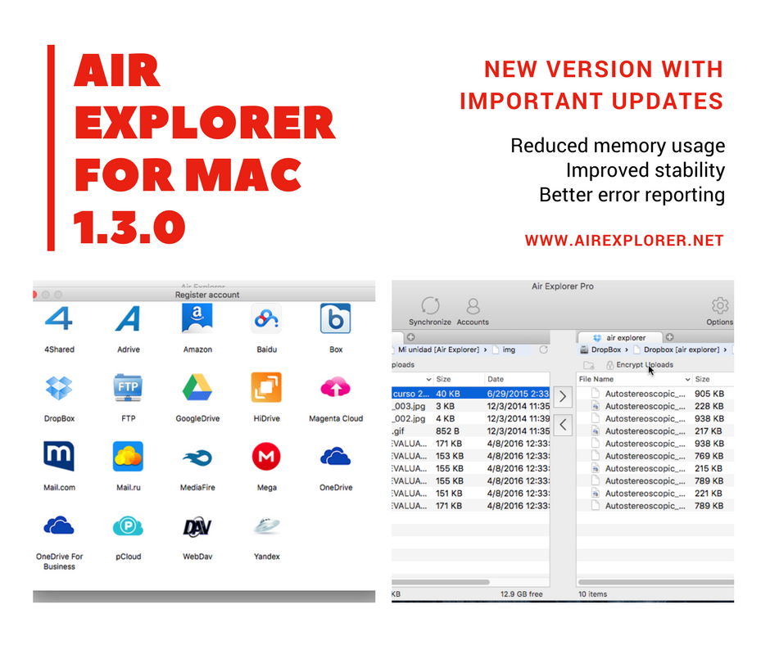Click the MediaFire account icon
Image resolution: width=770 pixels, height=645 pixels.
[x=197, y=458]
